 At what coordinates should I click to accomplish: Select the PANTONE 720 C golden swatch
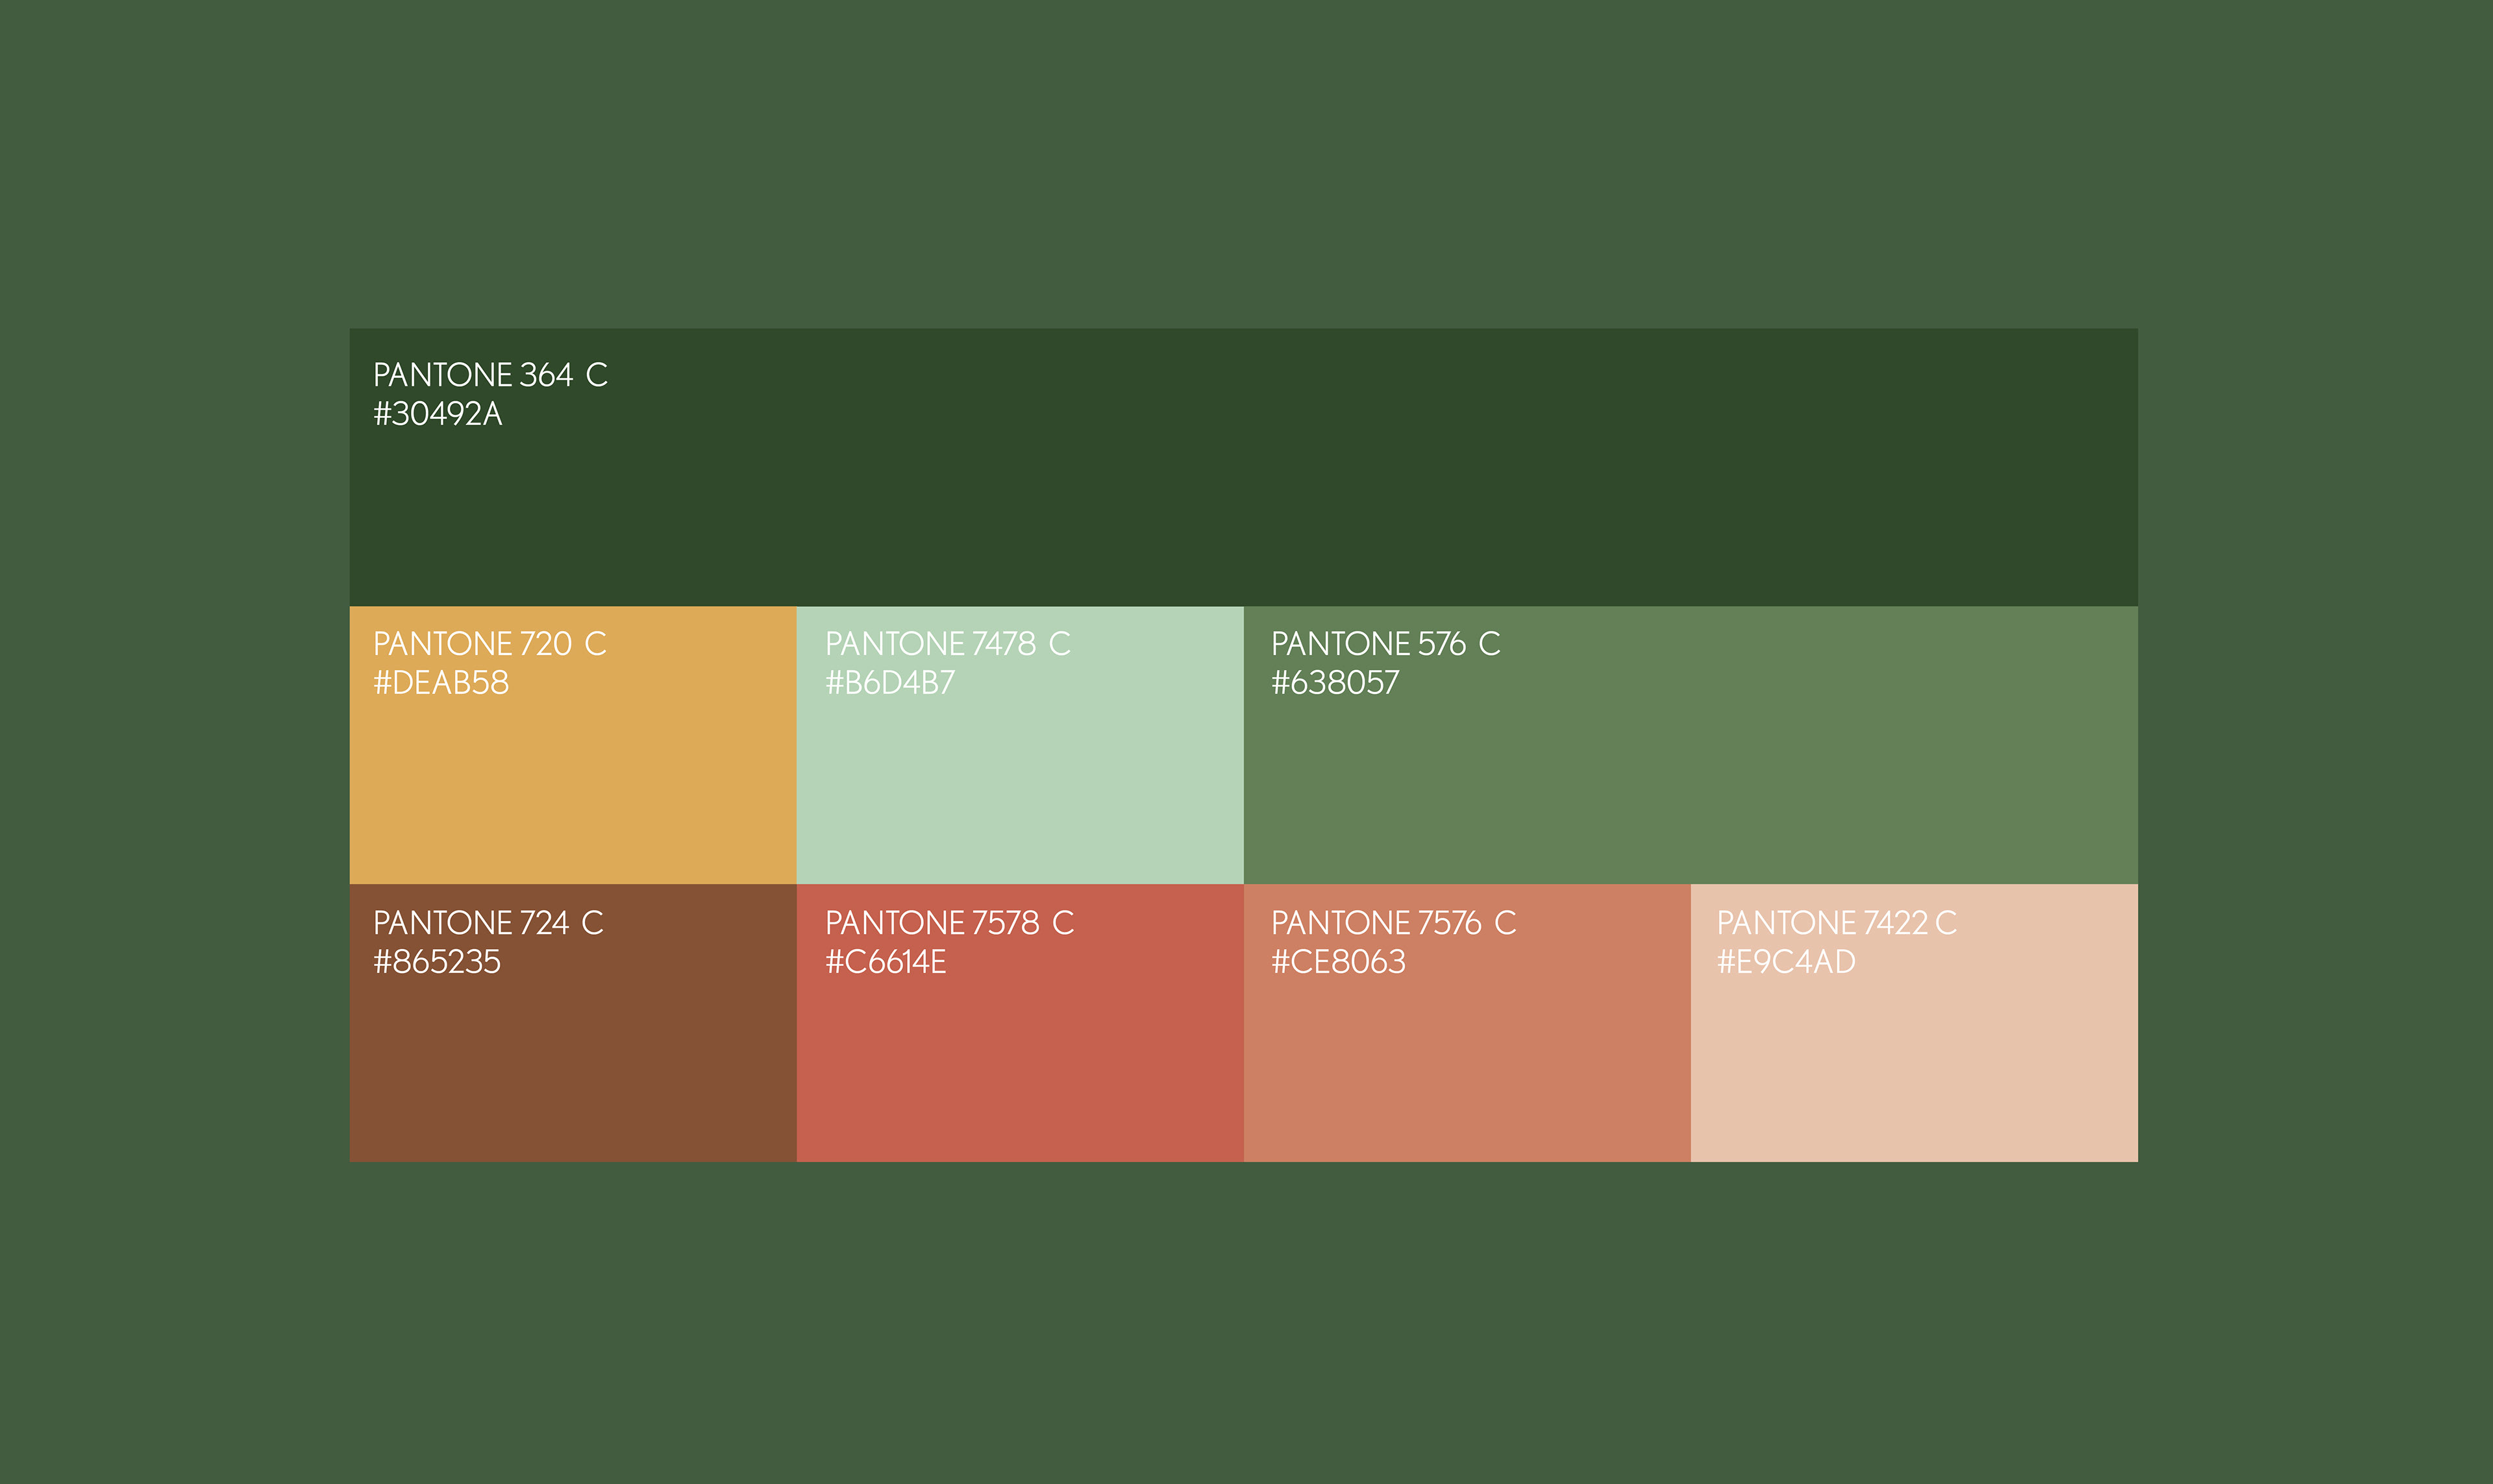click(573, 745)
